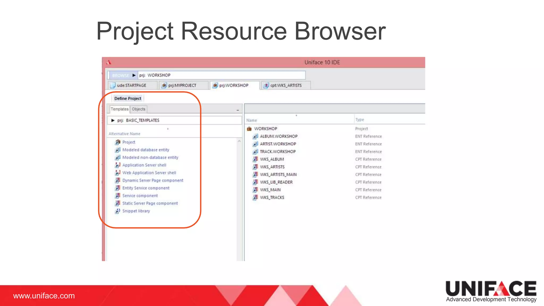Viewport: 544px width, 306px height.
Task: Select the prj:WORKSHOP tab
Action: [235, 86]
